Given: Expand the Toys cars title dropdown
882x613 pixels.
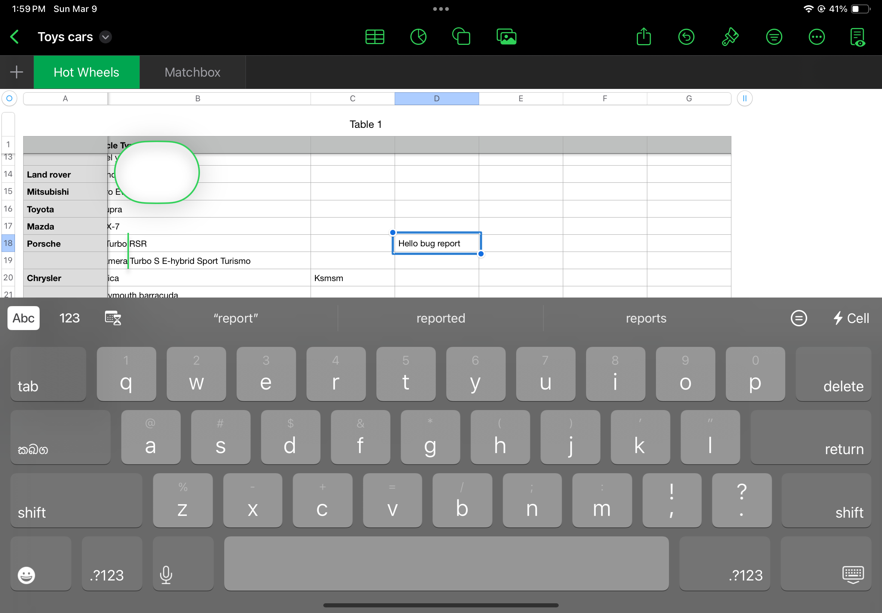Looking at the screenshot, I should (106, 37).
